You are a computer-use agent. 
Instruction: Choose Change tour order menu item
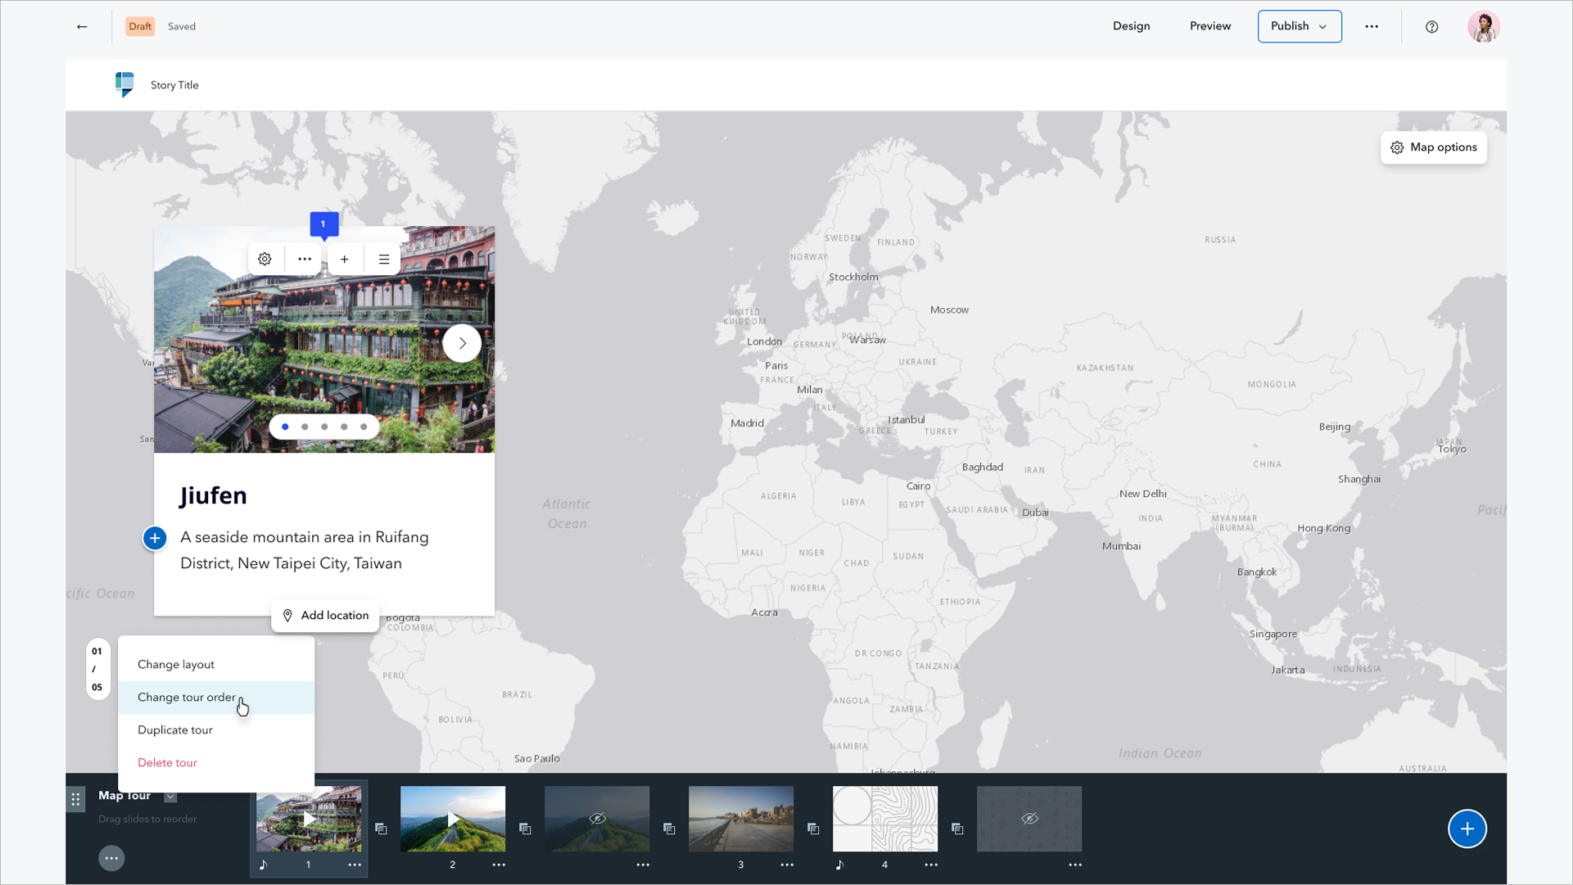[187, 698]
